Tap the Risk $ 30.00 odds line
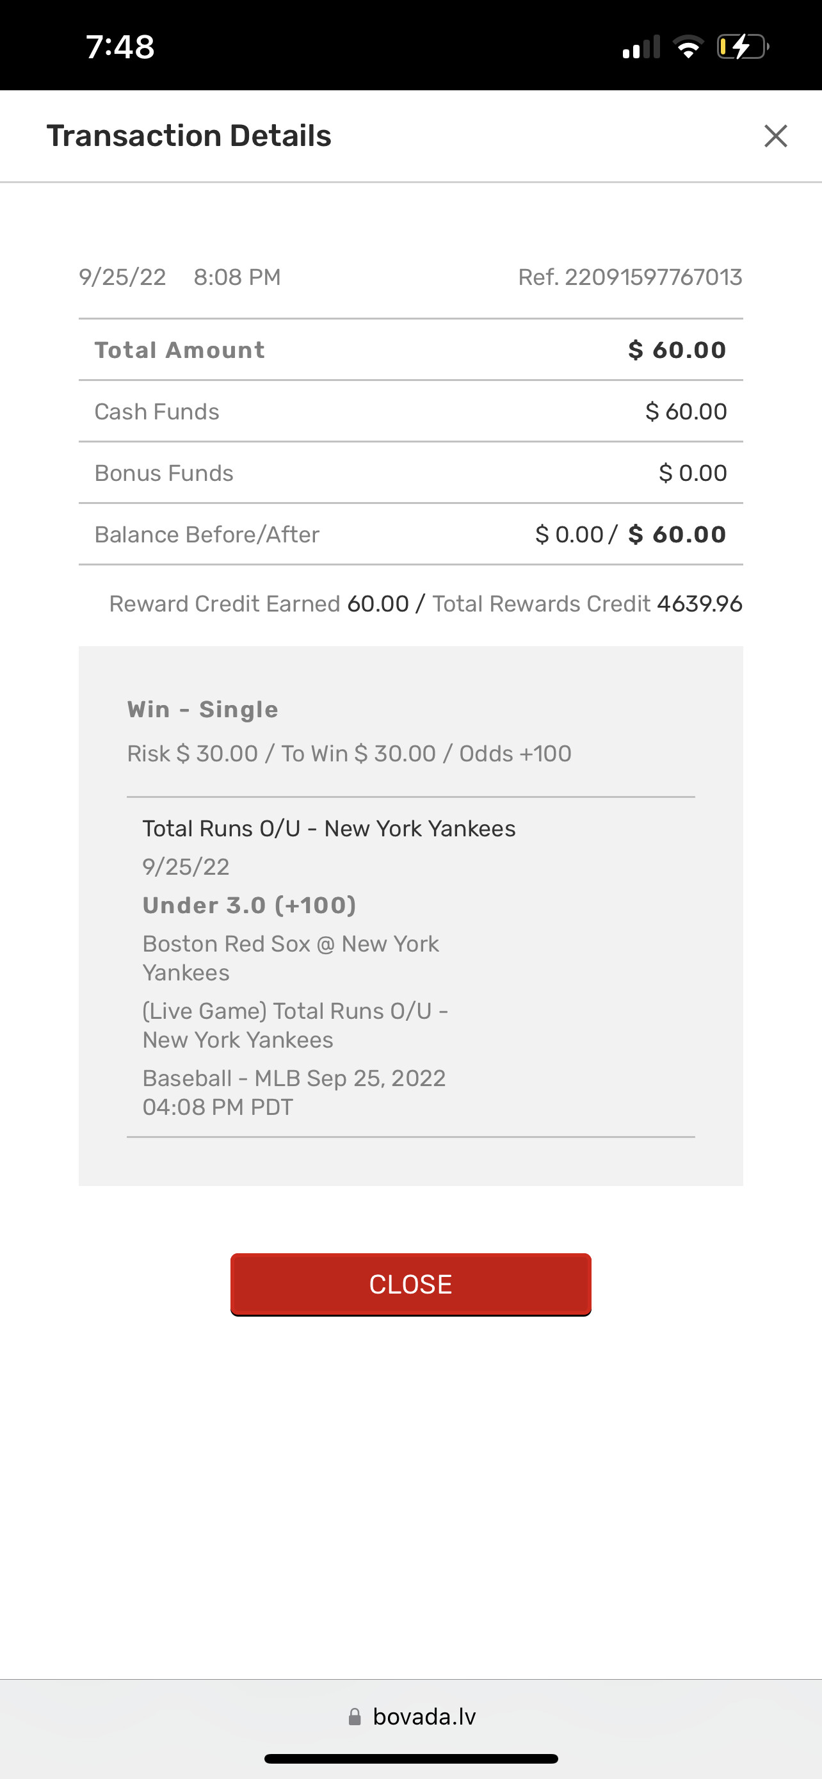The image size is (822, 1779). [348, 754]
